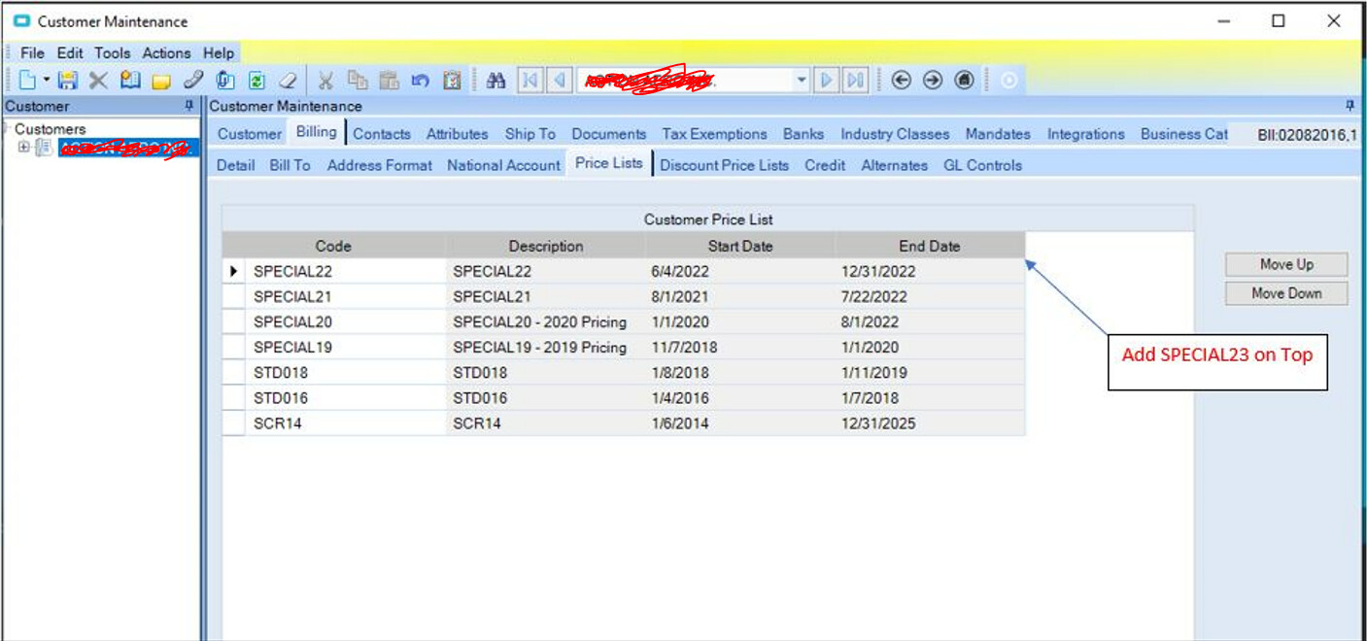Open the Credit sub-tab
Image resolution: width=1367 pixels, height=641 pixels.
click(825, 165)
